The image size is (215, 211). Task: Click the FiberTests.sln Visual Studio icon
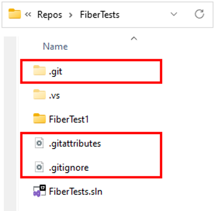[x=39, y=191]
